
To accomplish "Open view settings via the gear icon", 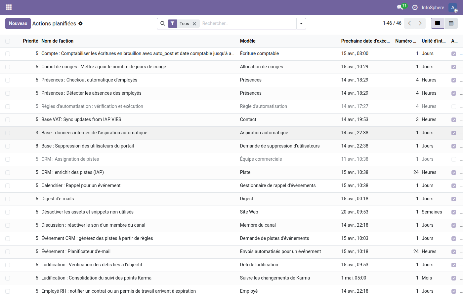I will (x=80, y=23).
